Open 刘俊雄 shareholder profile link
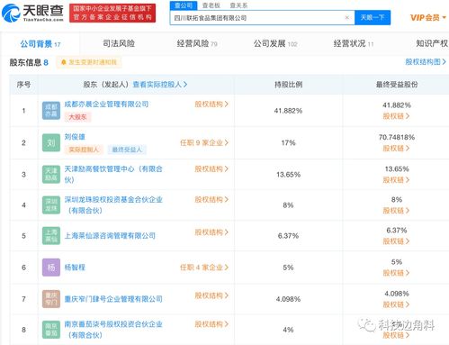 click(x=75, y=137)
